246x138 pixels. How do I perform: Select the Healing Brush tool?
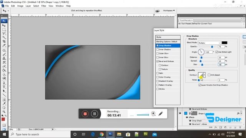coord(4,50)
